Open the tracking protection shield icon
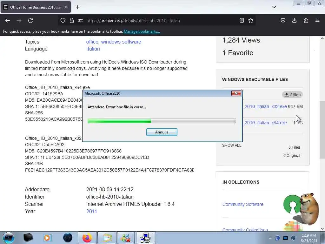The width and height of the screenshot is (325, 244). 63,20
